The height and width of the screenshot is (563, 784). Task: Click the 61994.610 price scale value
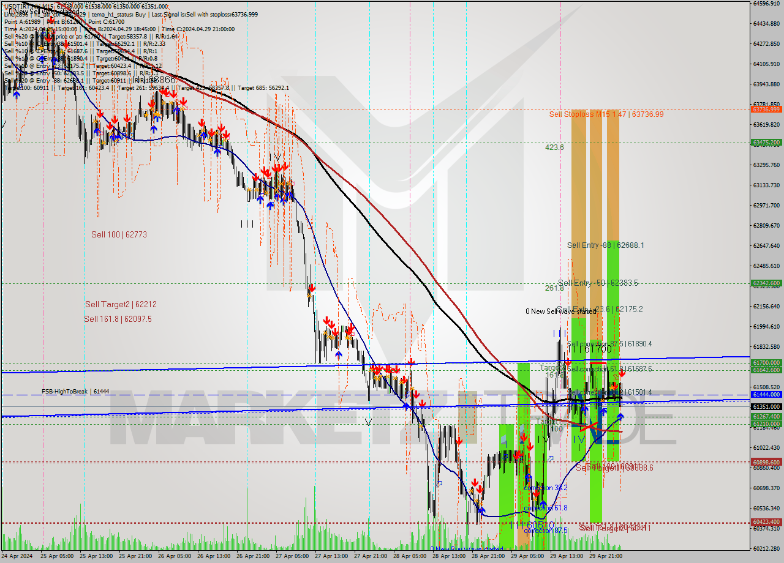tap(766, 326)
